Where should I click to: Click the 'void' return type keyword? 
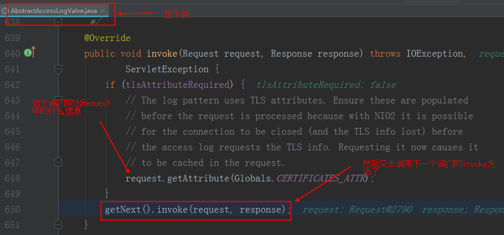(x=131, y=54)
